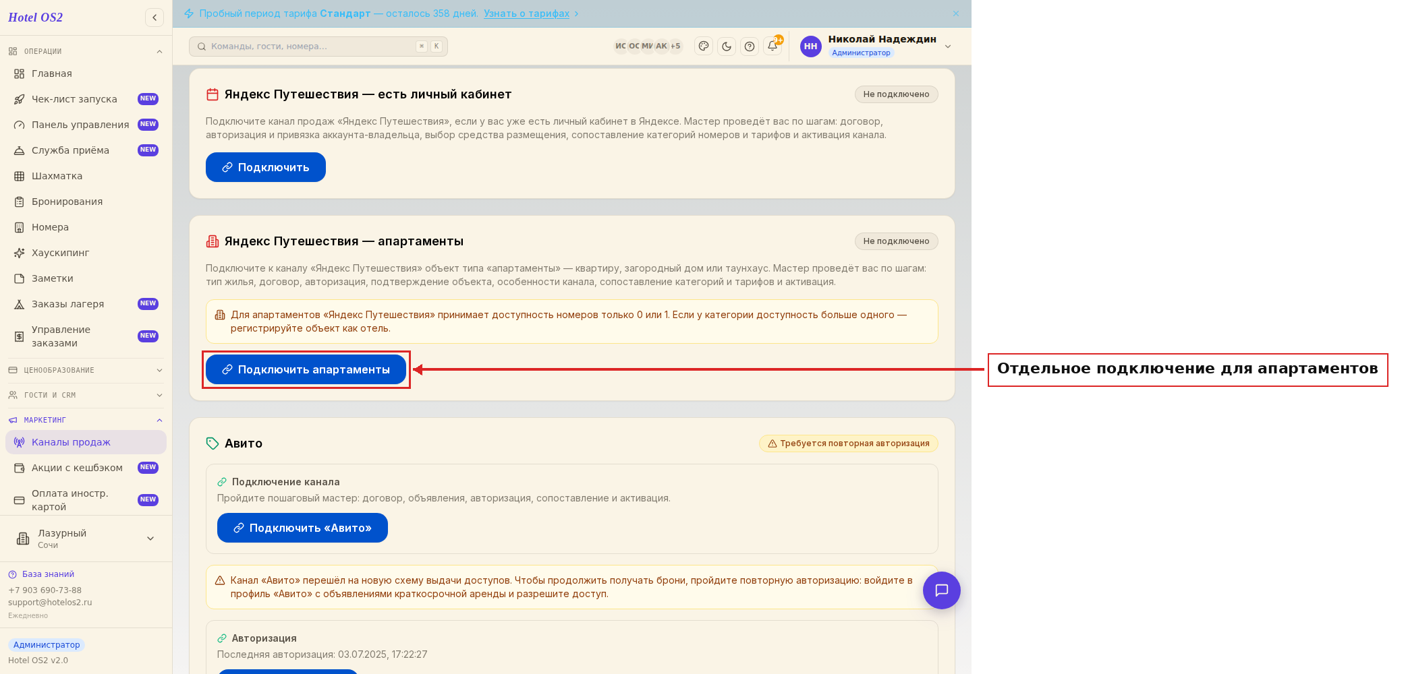This screenshot has height=674, width=1404.
Task: Click the Требуется повторная авторизация badge
Action: click(848, 443)
